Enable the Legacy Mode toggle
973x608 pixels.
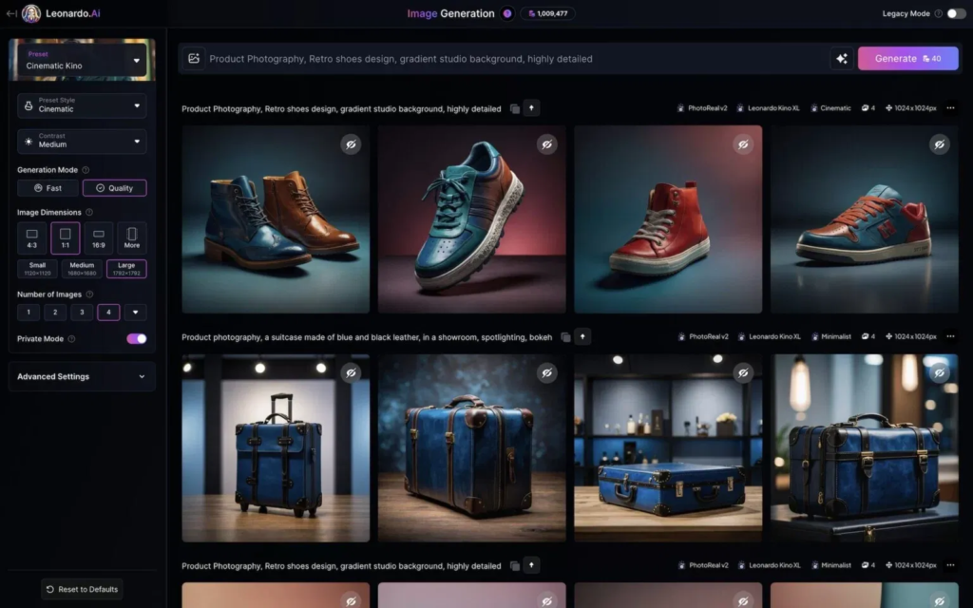tap(955, 13)
